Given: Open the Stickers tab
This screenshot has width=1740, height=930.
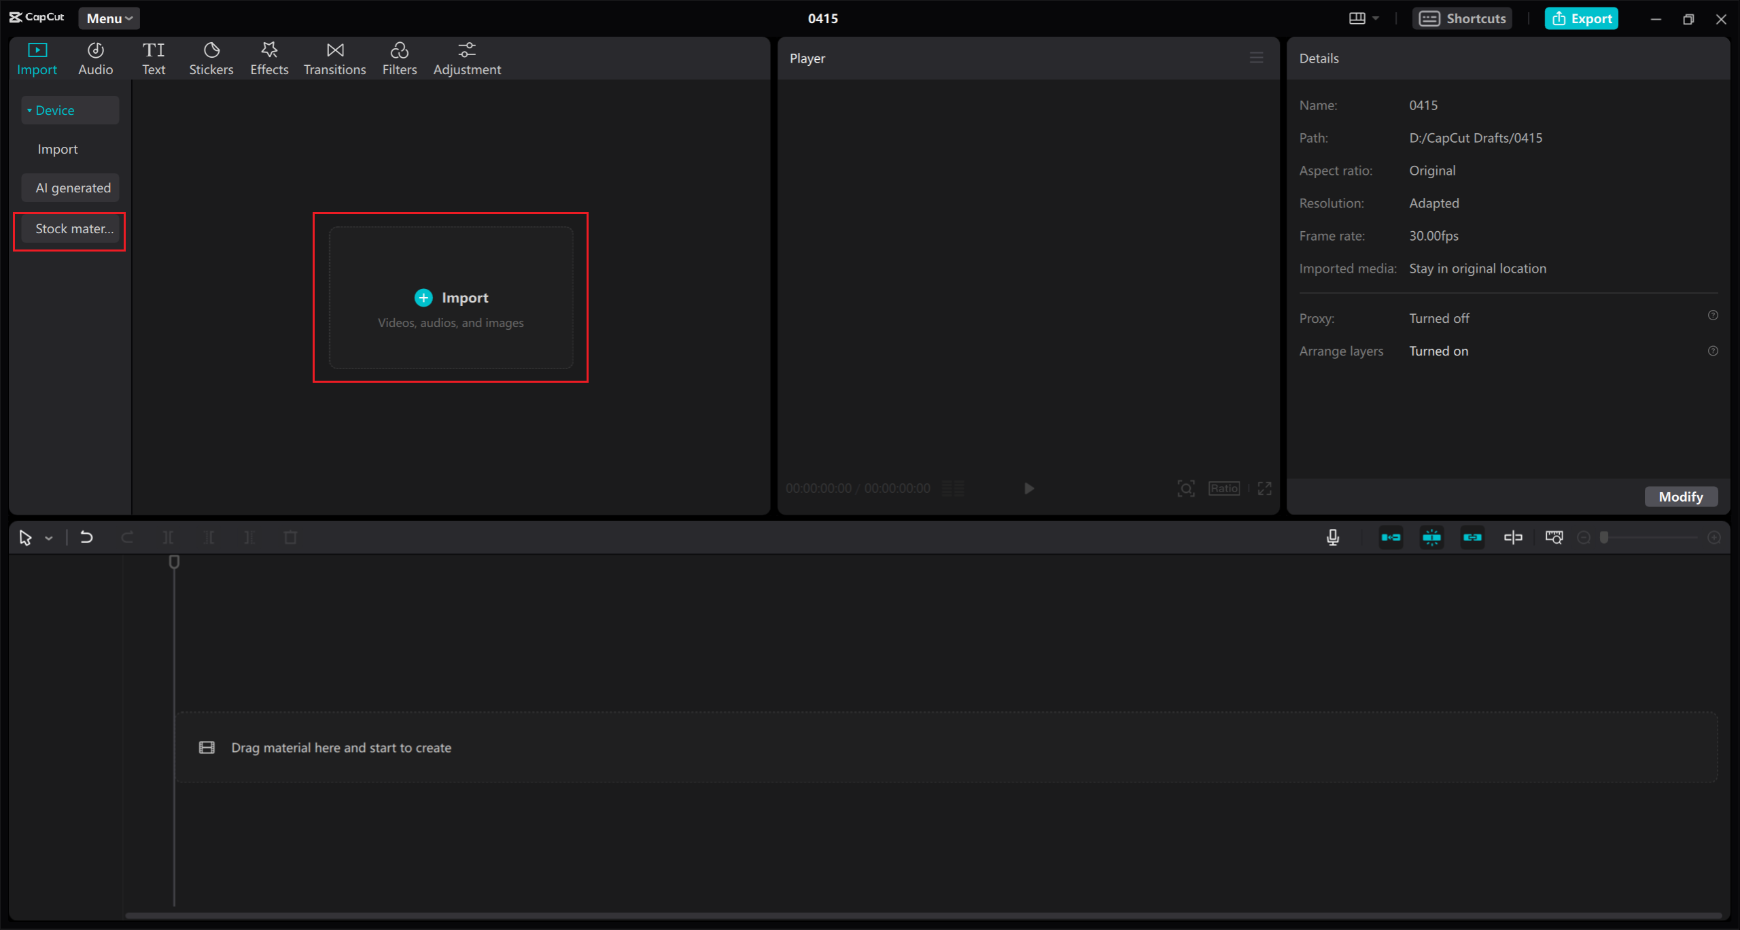Looking at the screenshot, I should tap(211, 58).
